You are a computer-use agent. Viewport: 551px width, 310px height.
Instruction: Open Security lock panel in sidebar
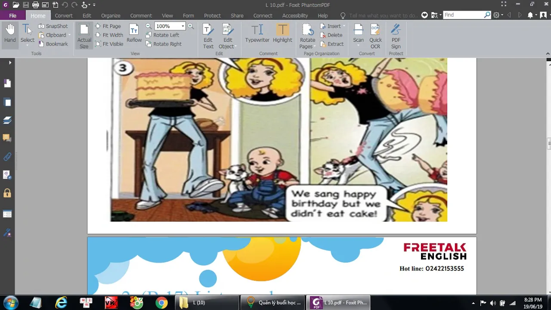point(7,193)
